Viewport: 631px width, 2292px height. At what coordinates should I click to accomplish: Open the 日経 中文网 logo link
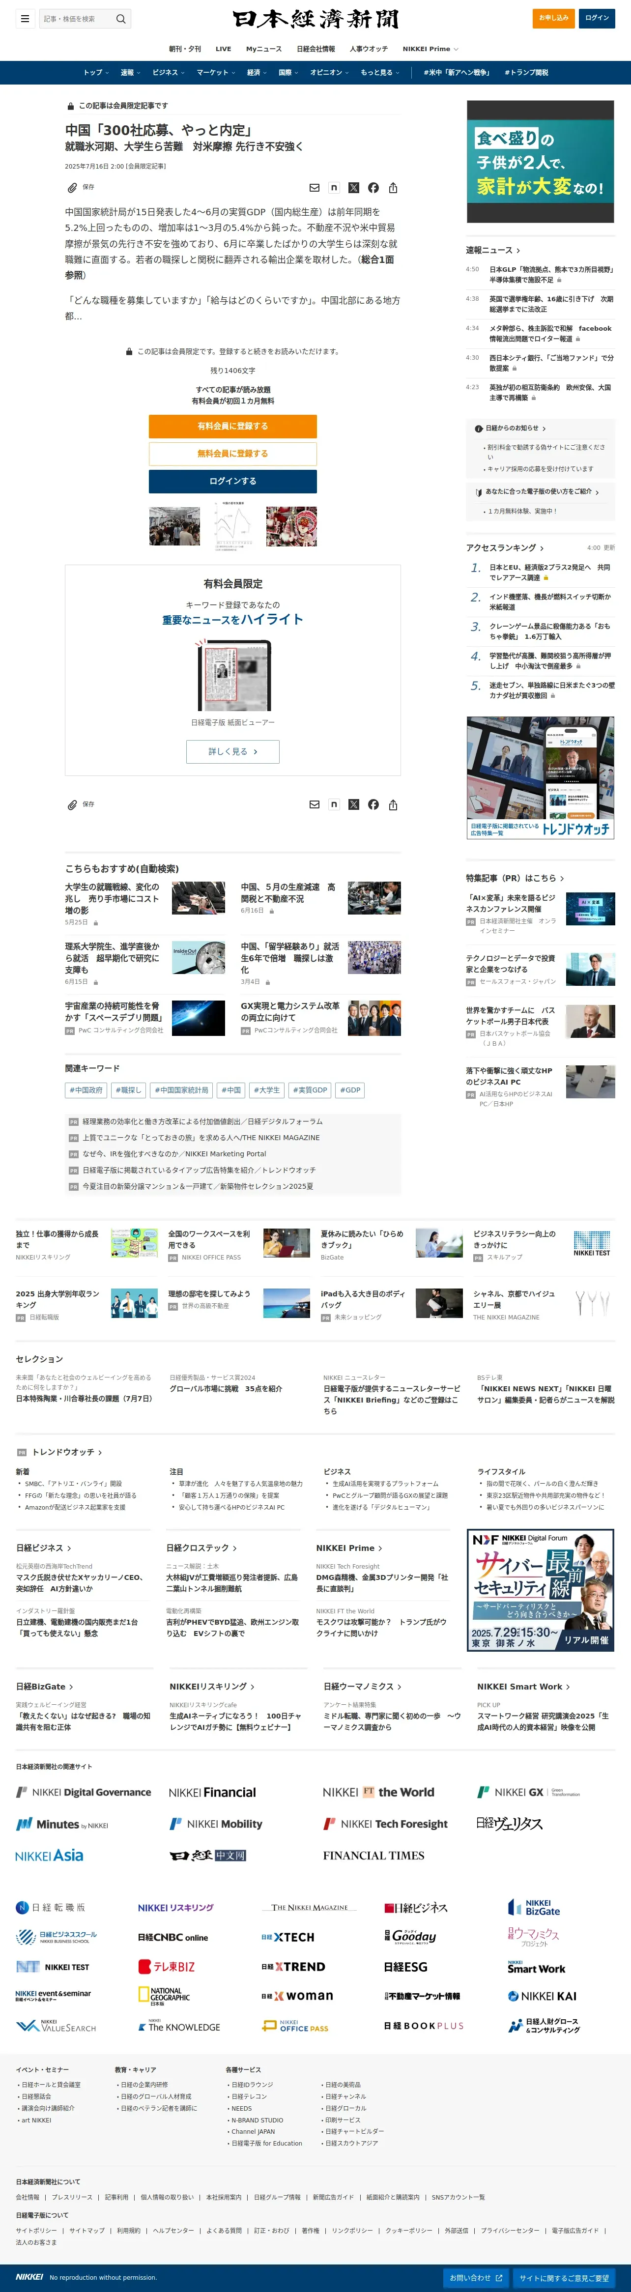pyautogui.click(x=207, y=1855)
